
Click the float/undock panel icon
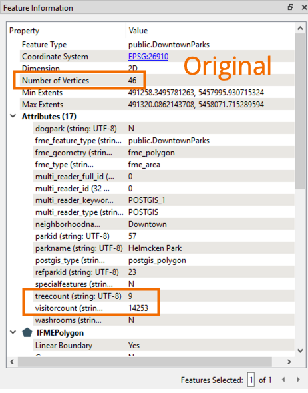[x=291, y=7]
